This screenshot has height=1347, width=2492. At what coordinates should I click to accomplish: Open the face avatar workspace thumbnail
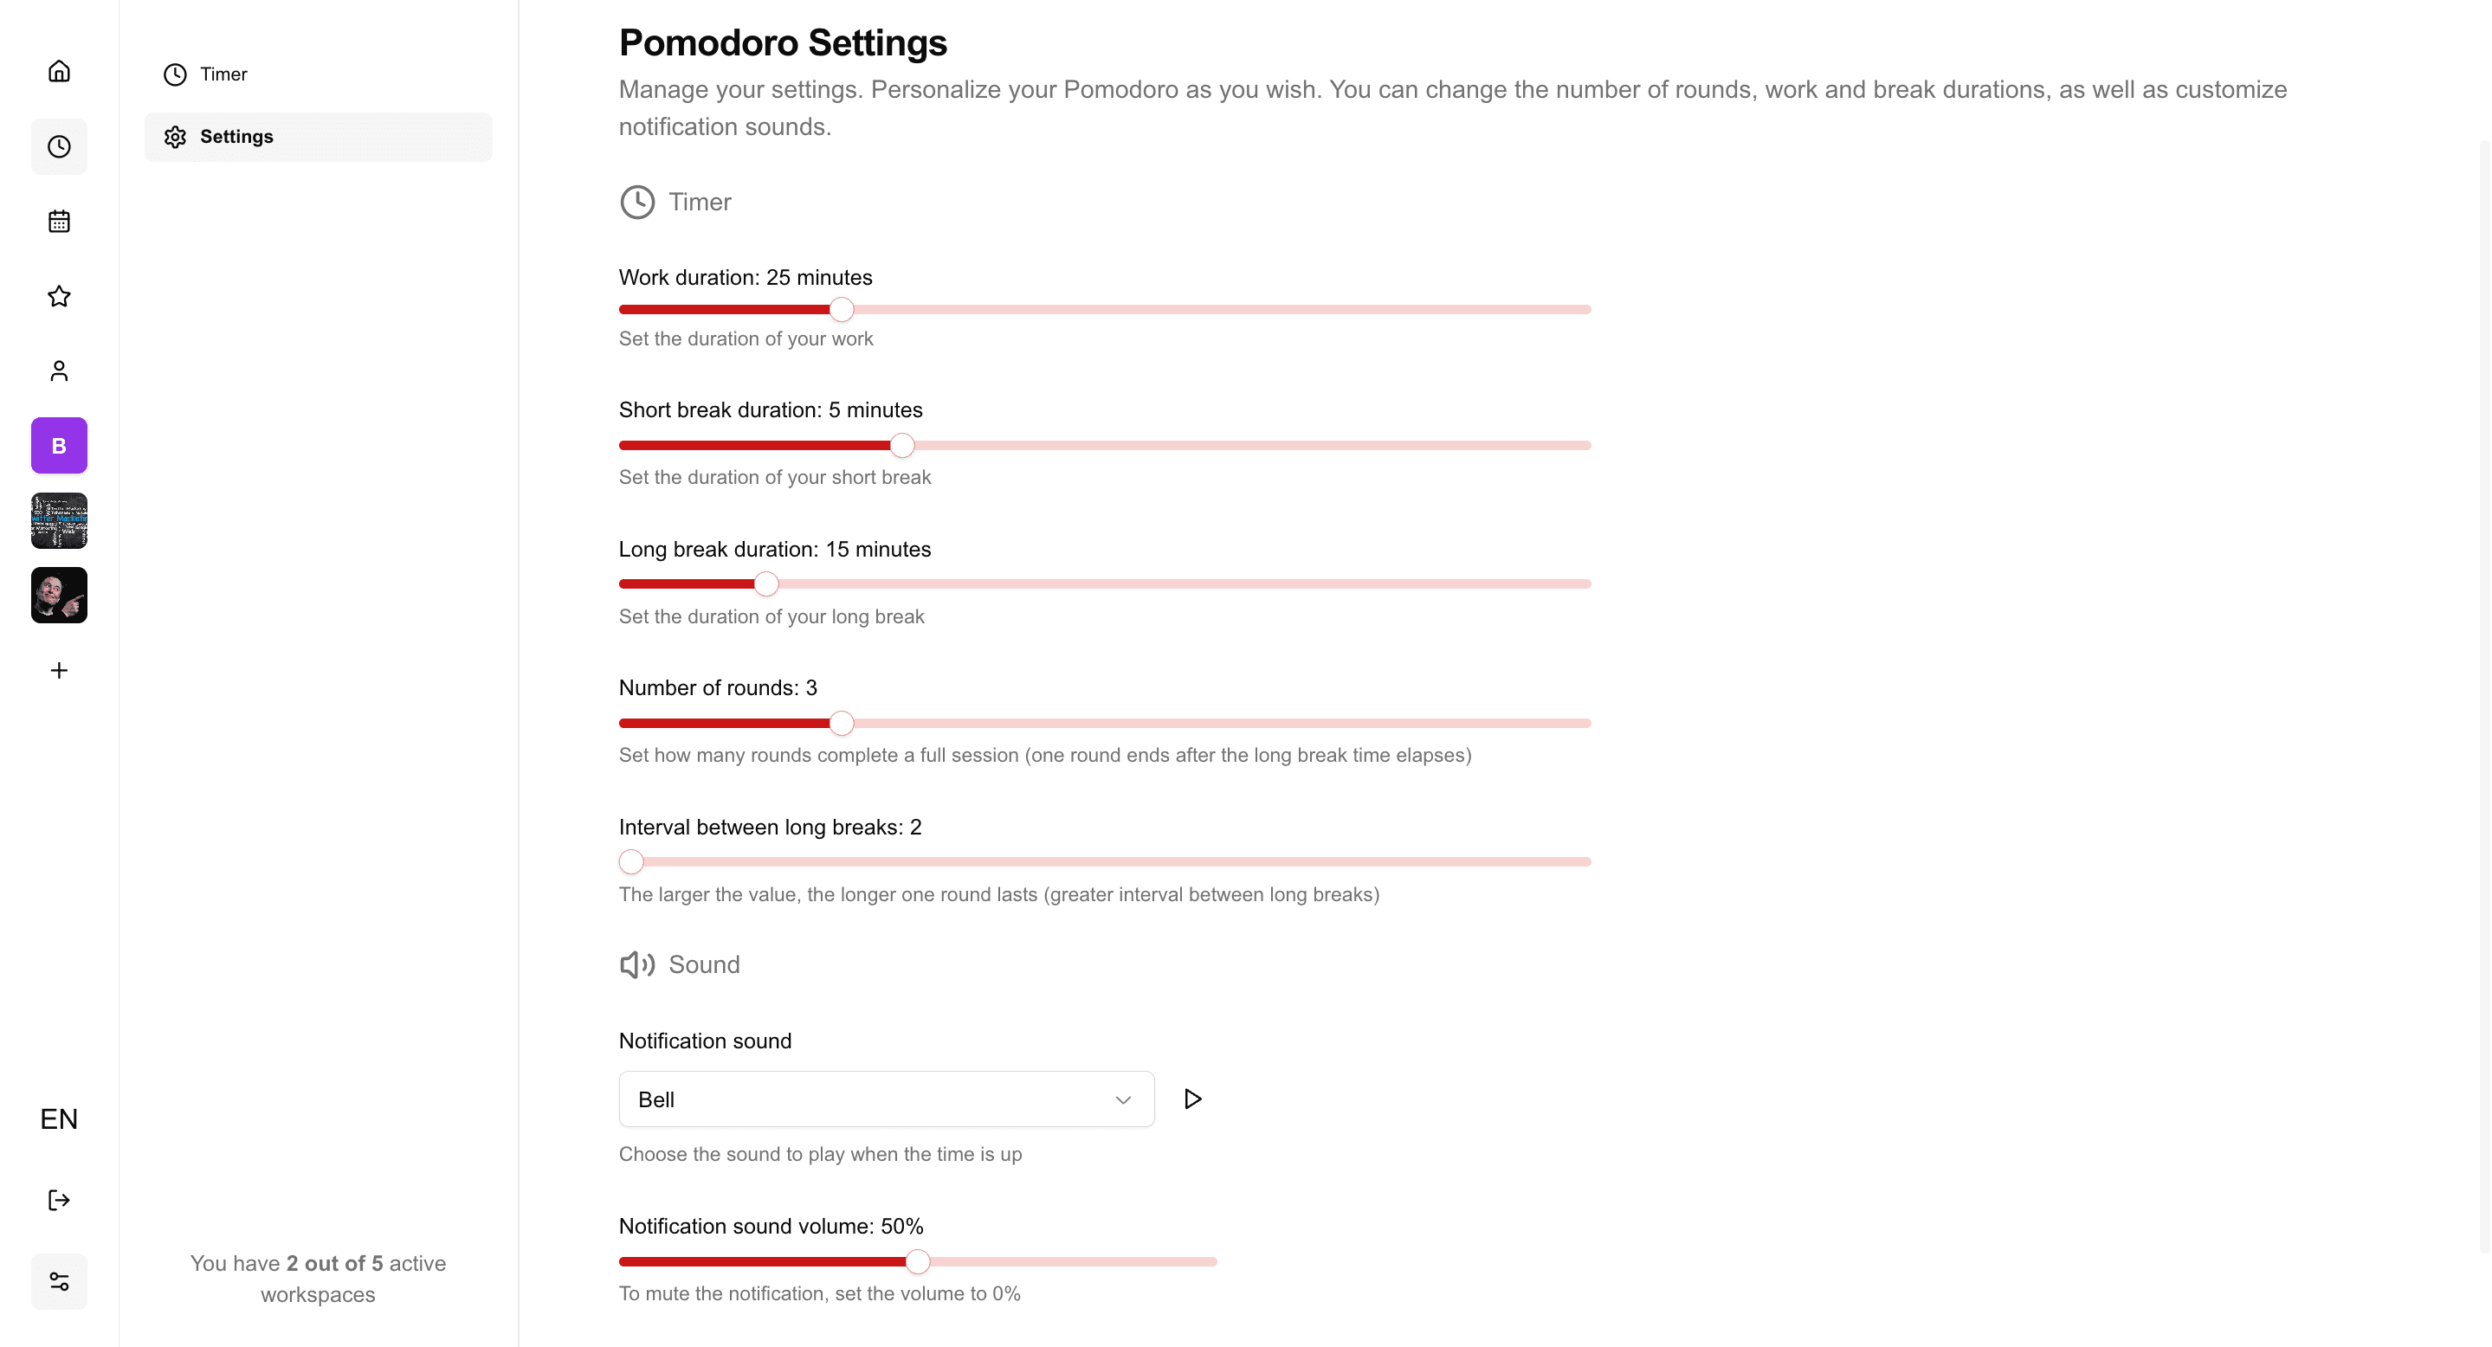(x=58, y=595)
